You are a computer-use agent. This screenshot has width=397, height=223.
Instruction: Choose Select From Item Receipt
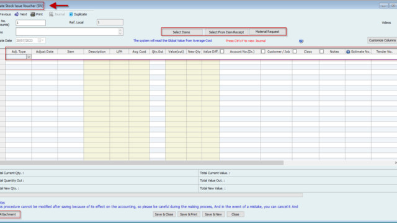coord(226,32)
